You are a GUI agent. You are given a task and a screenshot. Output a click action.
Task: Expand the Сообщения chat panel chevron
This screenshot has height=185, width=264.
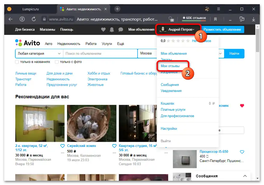tap(245, 176)
